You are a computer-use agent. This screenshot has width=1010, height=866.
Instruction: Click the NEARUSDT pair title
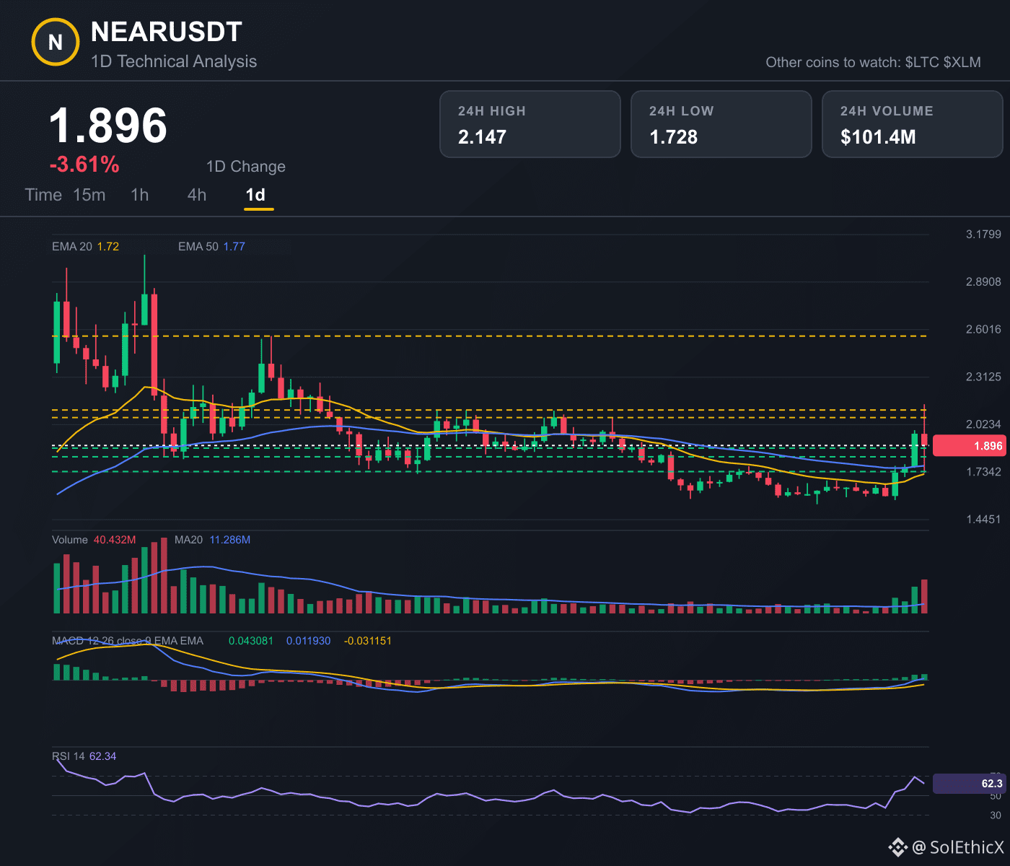point(167,32)
